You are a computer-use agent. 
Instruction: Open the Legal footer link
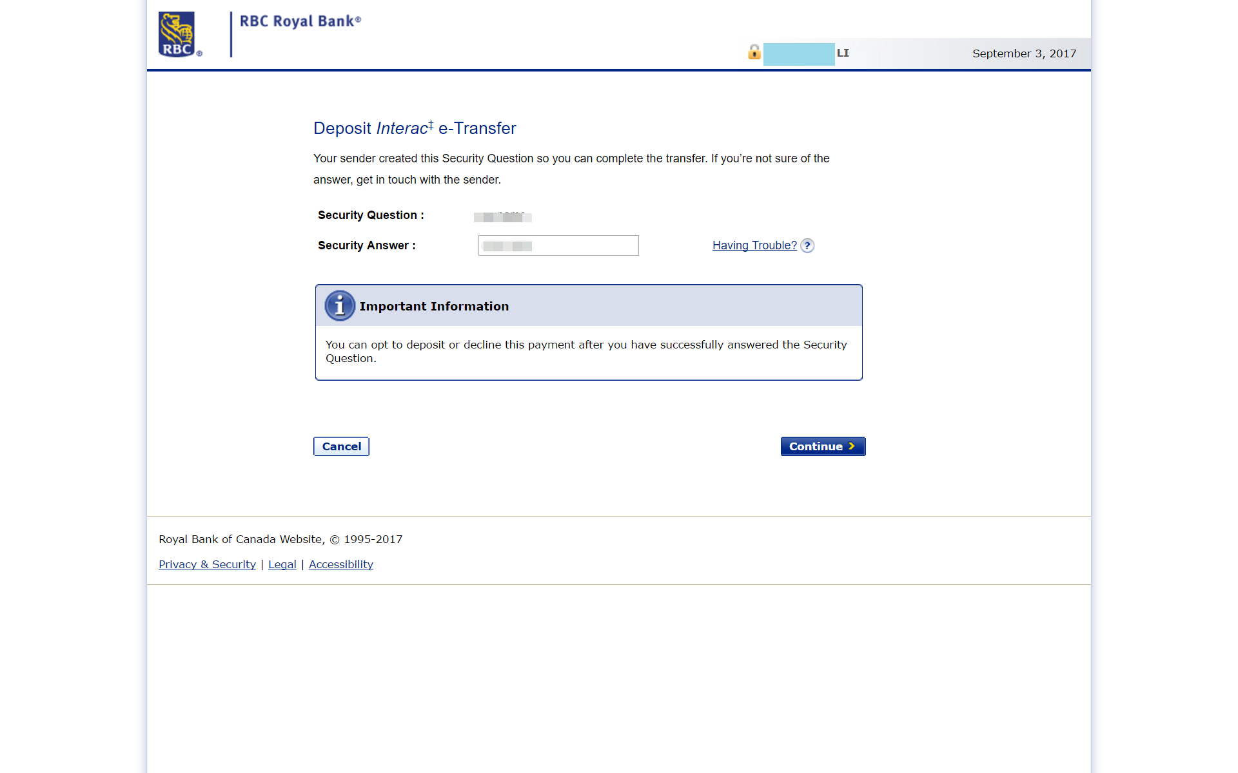[x=282, y=564]
